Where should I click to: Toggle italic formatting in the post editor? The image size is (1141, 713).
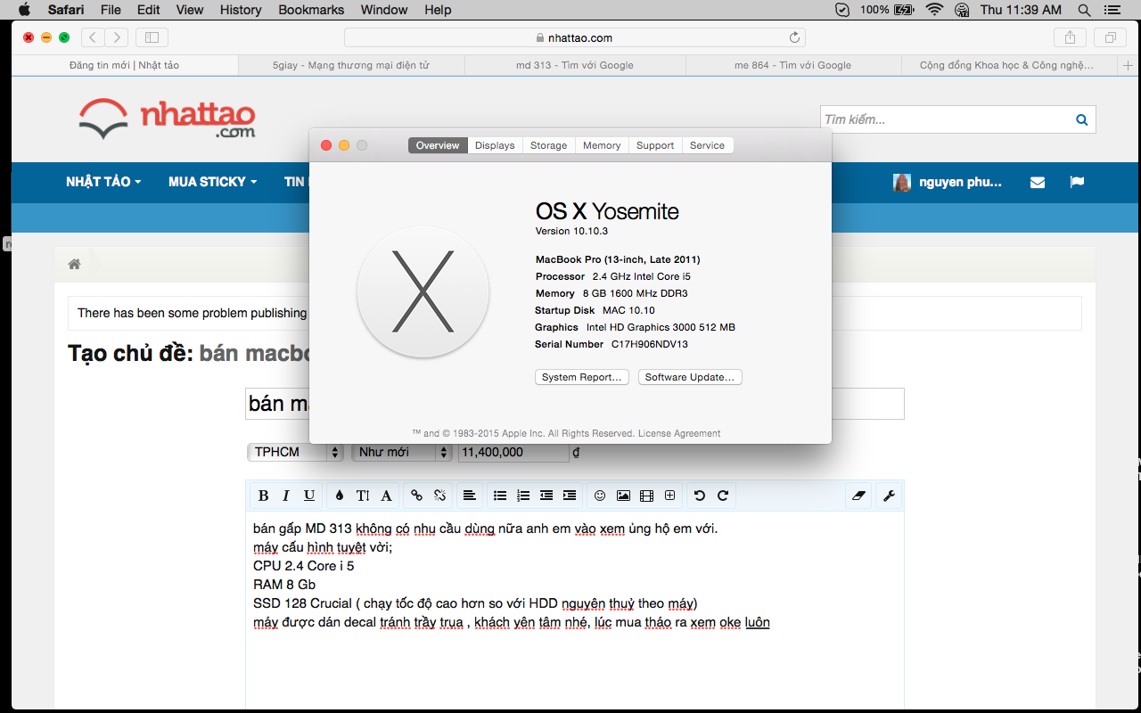[286, 496]
